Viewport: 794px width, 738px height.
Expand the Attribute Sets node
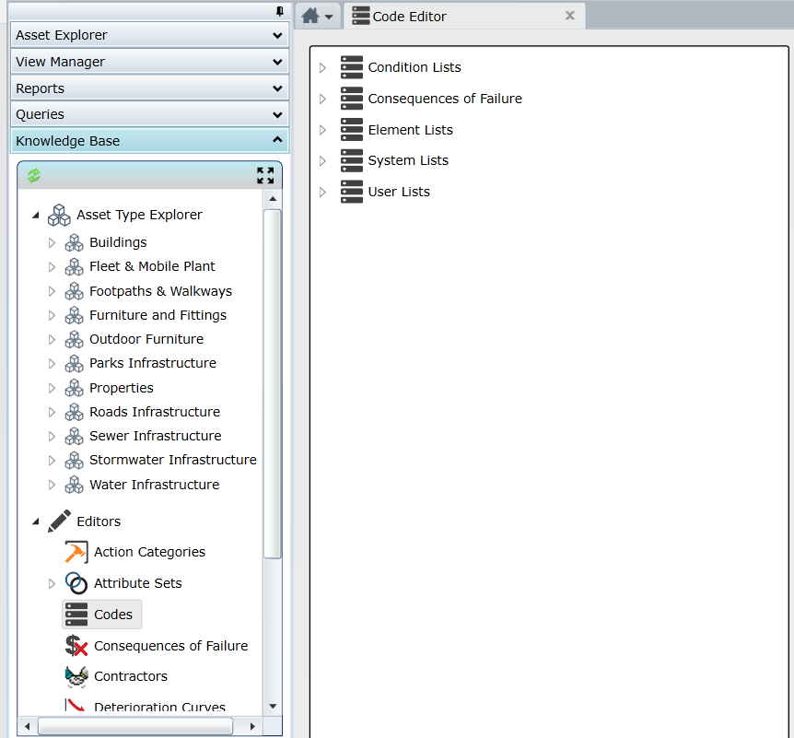coord(52,583)
